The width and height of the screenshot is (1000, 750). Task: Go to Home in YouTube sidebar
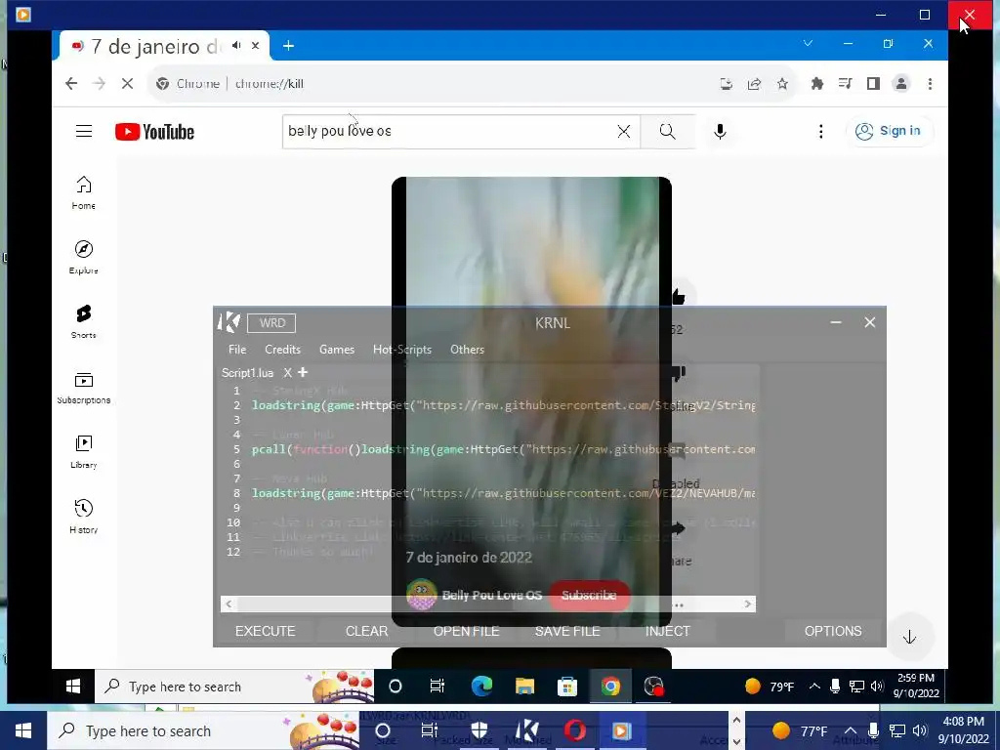coord(84,192)
